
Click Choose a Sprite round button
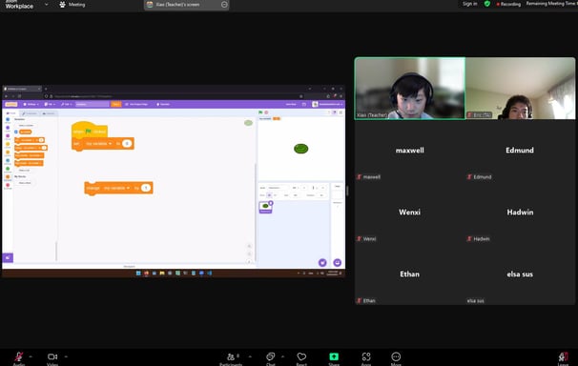click(322, 262)
